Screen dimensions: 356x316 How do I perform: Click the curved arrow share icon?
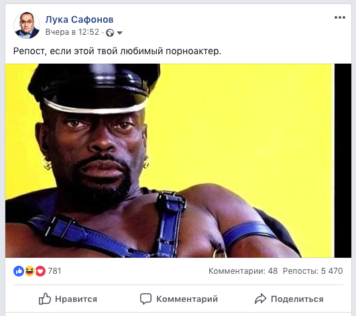tap(260, 299)
